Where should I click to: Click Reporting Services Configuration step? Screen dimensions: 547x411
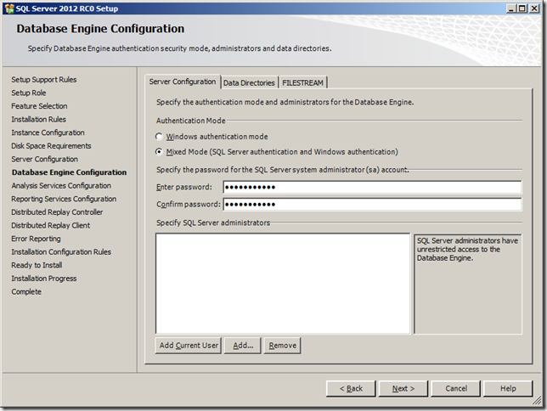click(x=64, y=199)
